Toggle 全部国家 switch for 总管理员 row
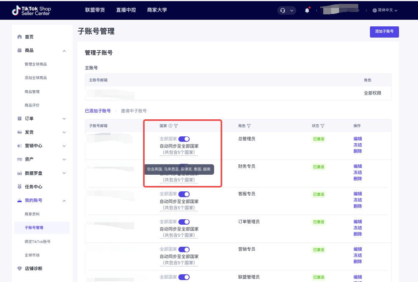This screenshot has width=418, height=282. 184,139
